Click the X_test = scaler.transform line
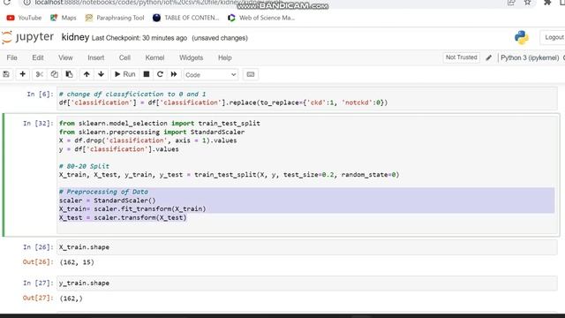Viewport: 565px width, 318px height. (x=123, y=218)
